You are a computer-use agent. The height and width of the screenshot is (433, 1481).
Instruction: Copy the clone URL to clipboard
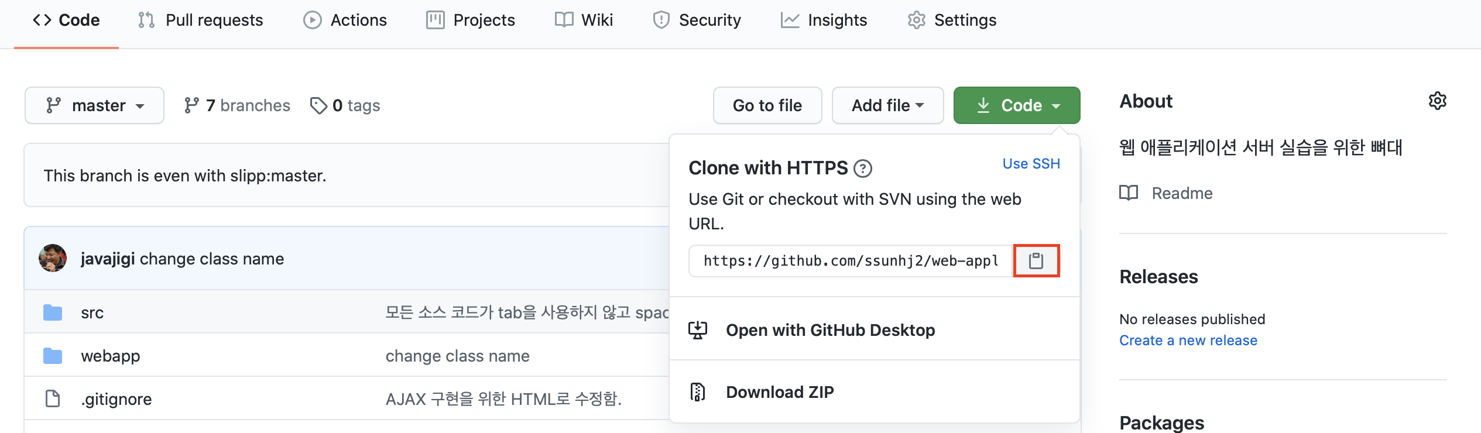[x=1036, y=261]
